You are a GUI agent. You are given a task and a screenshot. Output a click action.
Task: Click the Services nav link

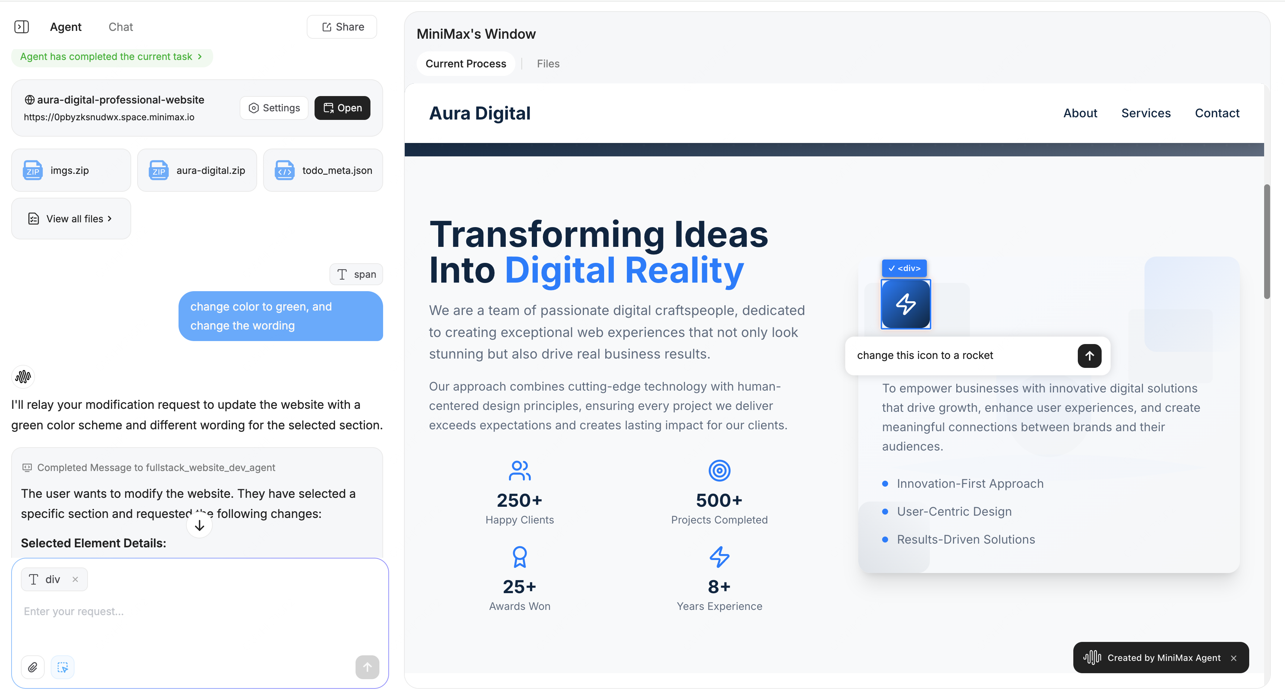point(1145,113)
